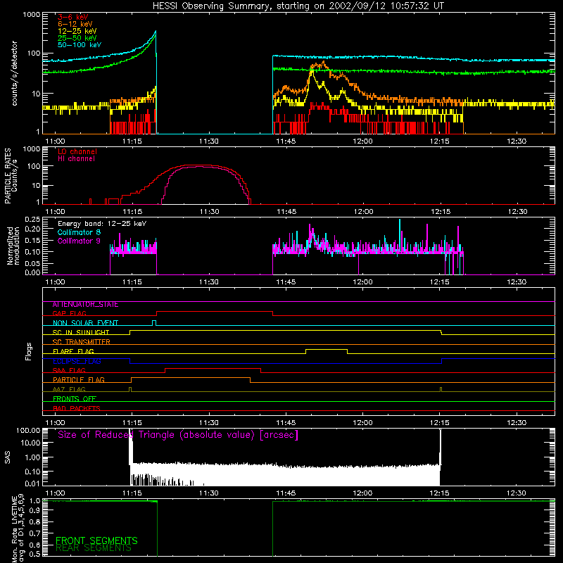The width and height of the screenshot is (563, 563).
Task: Click the NON_SOLAR_EVENT flag label
Action: pyautogui.click(x=85, y=323)
